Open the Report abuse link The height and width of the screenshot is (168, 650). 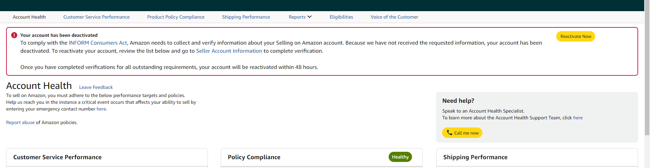click(x=20, y=122)
